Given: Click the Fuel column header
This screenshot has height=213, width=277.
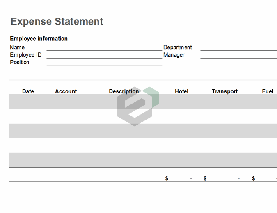Looking at the screenshot, I should tap(268, 91).
